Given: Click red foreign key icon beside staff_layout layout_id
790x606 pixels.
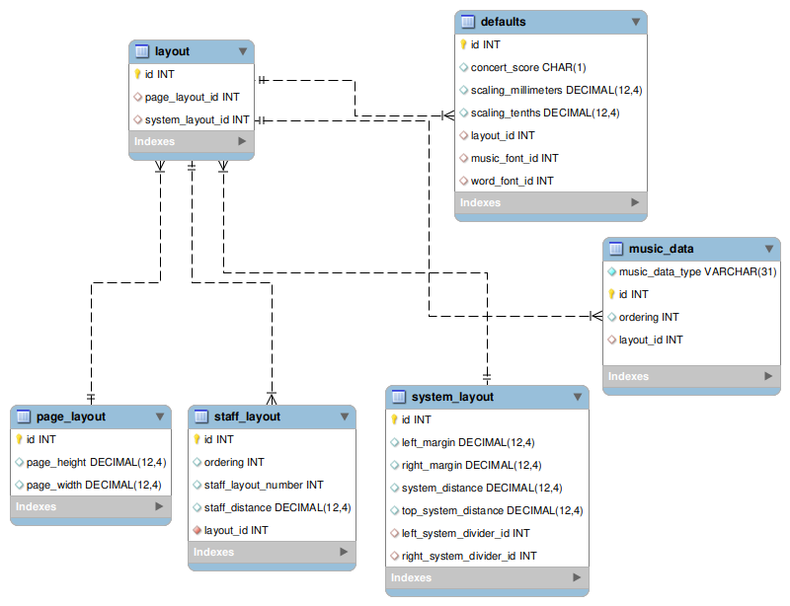Looking at the screenshot, I should 197,530.
